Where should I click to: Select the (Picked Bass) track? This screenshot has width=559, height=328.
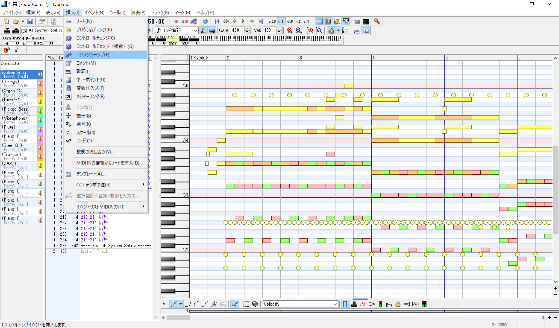[x=18, y=111]
